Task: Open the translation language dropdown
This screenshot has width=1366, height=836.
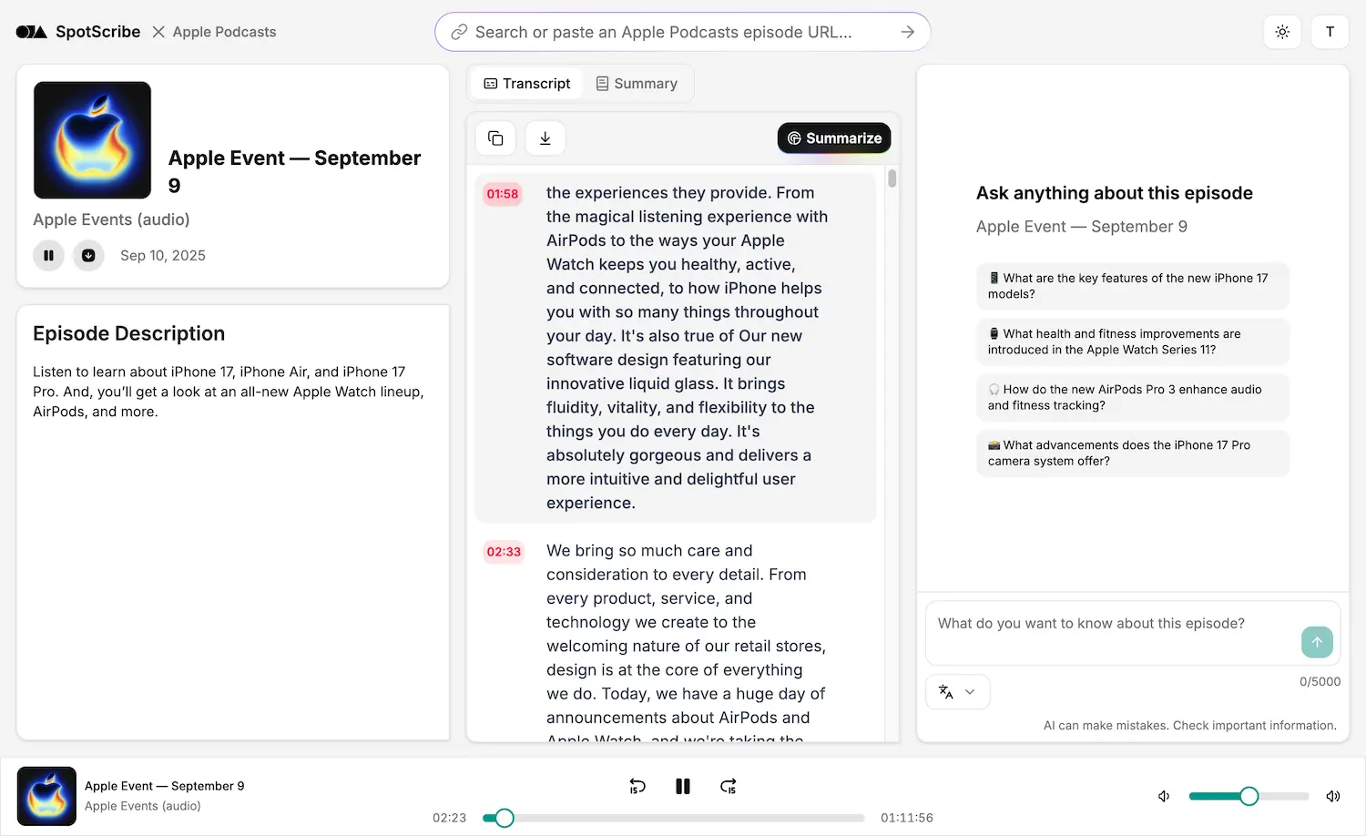Action: tap(957, 691)
